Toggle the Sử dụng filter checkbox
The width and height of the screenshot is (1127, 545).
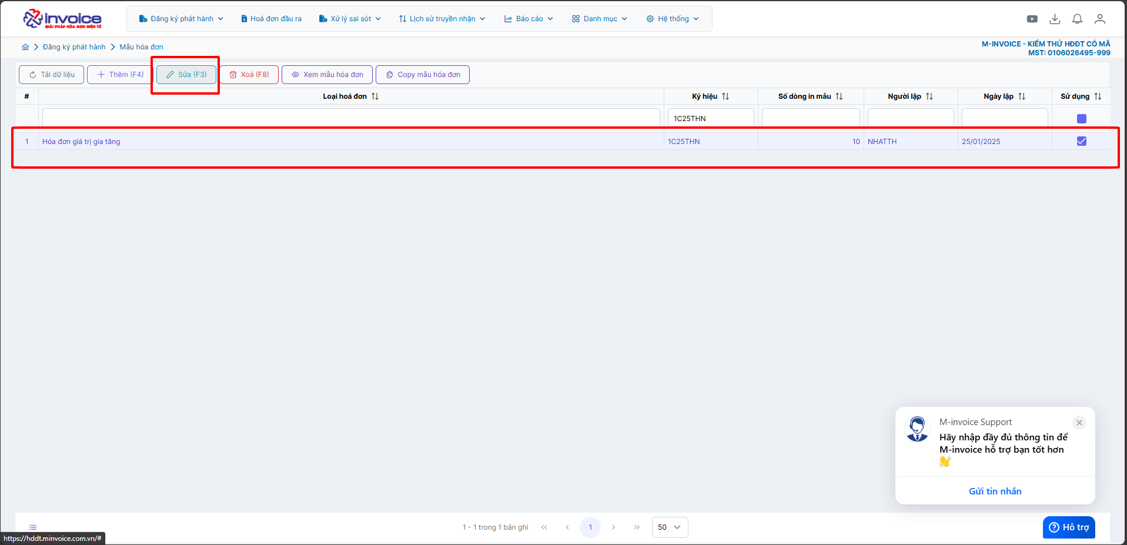(1082, 119)
